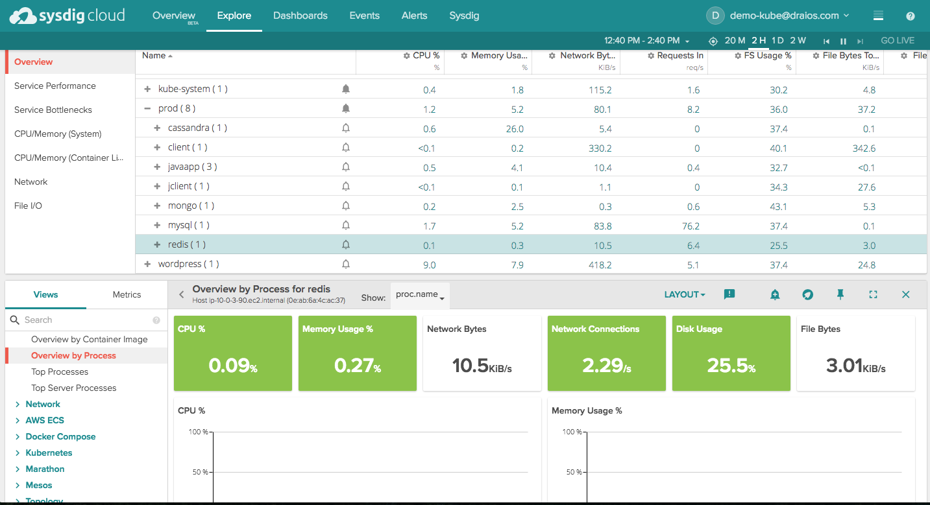Click the search help icon in Views
The height and width of the screenshot is (505, 930).
[x=156, y=320]
